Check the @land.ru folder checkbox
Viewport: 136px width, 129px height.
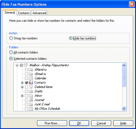pyautogui.click(x=26, y=70)
